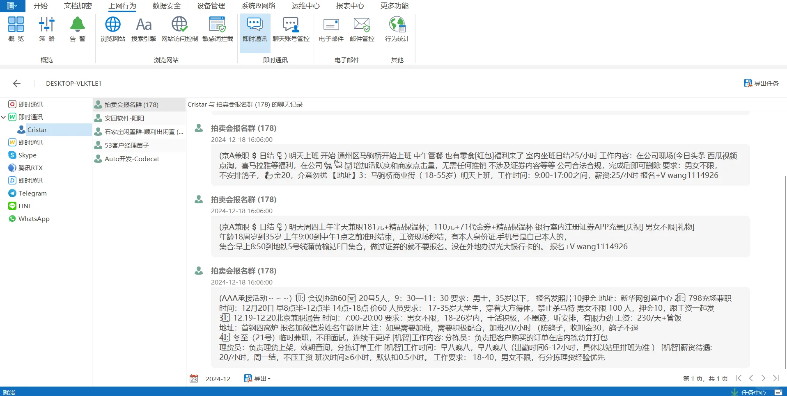Open the 导出 export dropdown
The width and height of the screenshot is (787, 396).
(257, 378)
